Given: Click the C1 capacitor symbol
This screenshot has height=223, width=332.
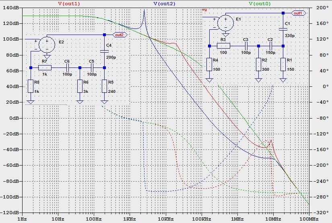Looking at the screenshot, I should [283, 29].
